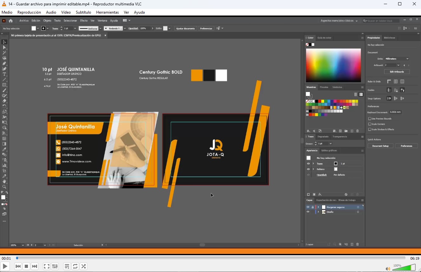The height and width of the screenshot is (272, 421).
Task: Open the VLC Ayuda menu
Action: pyautogui.click(x=139, y=12)
